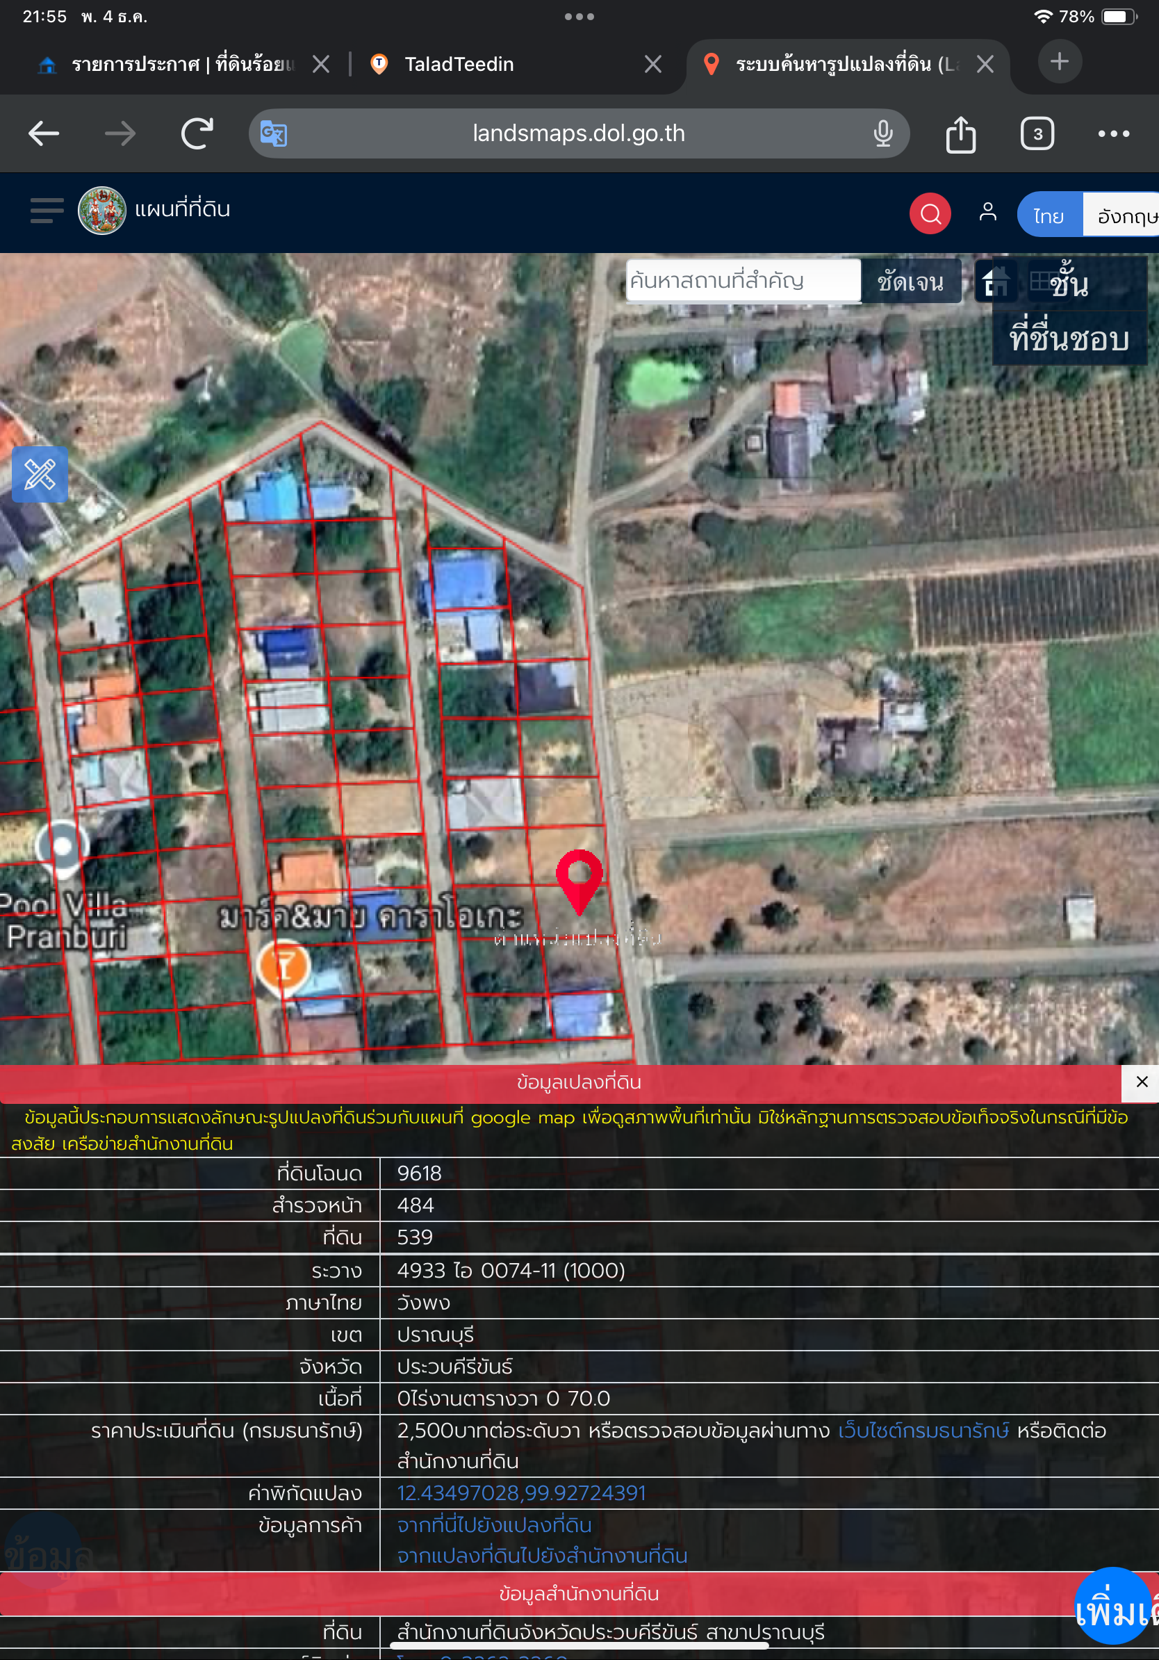Switch language to อังกฤษ

coord(1121,215)
